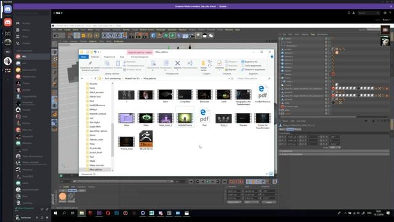Switch Explorer to large icons view toggle
Image resolution: width=394 pixels, height=222 pixels.
[271, 174]
